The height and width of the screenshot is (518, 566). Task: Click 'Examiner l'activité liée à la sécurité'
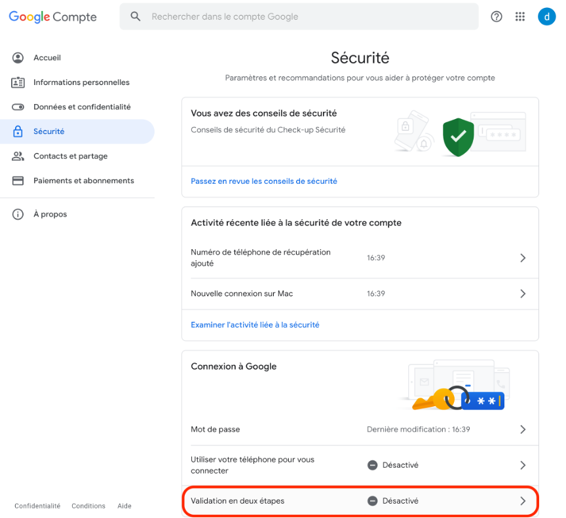pyautogui.click(x=255, y=325)
